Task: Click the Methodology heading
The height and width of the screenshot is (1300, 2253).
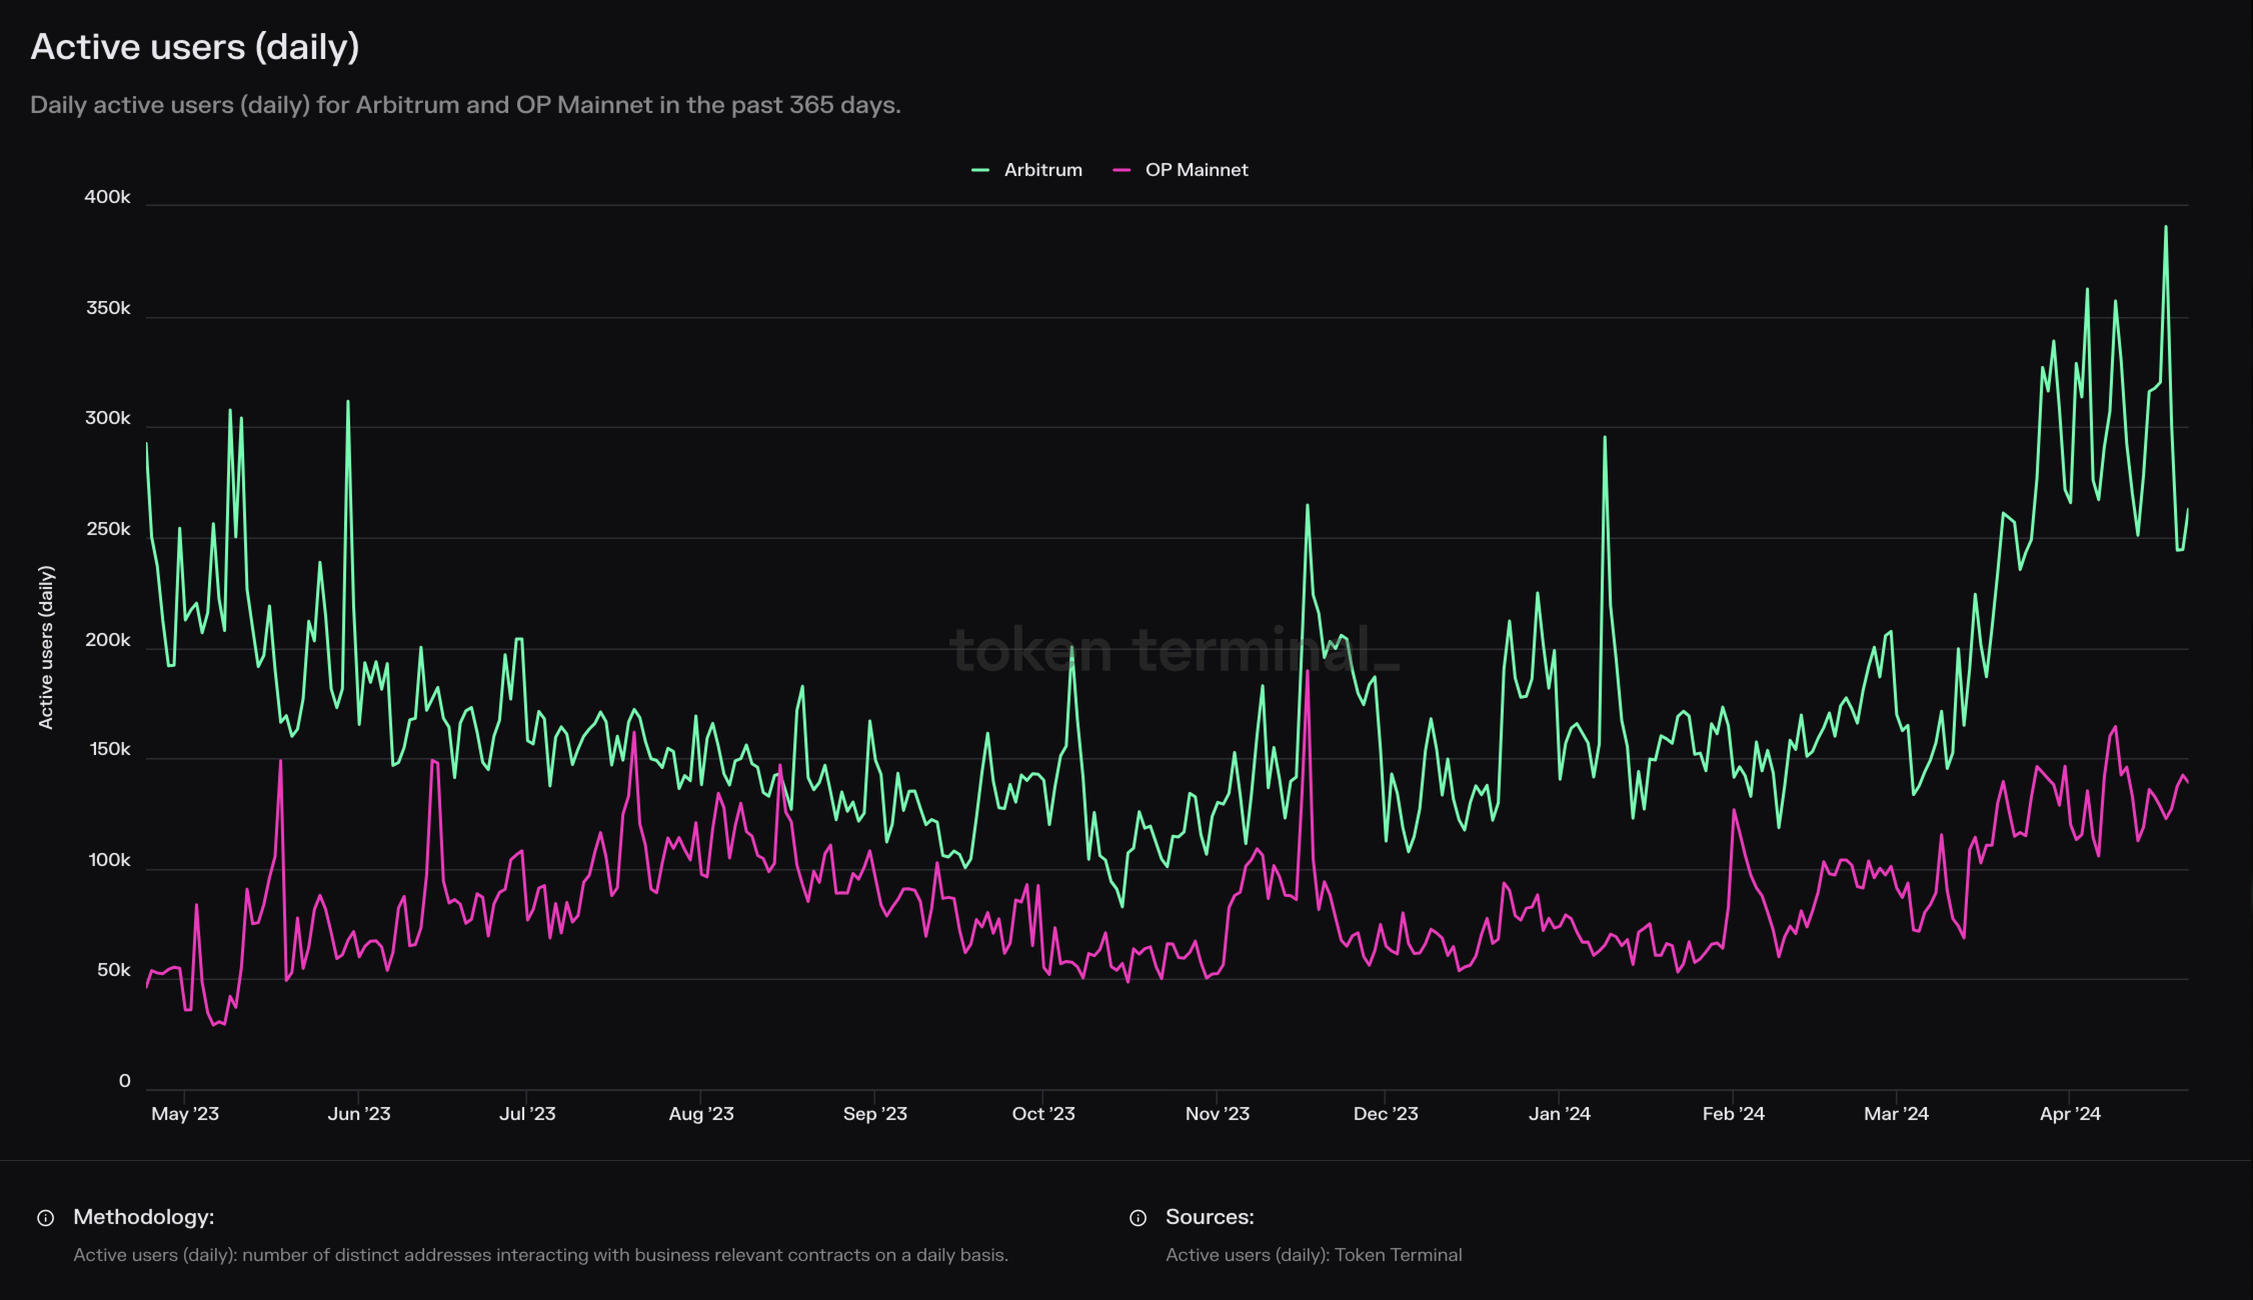Action: (143, 1217)
